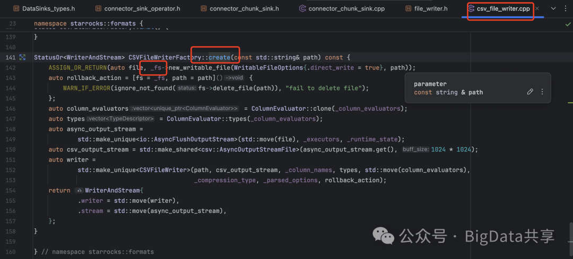Activate the csv_file_writer.cpp tab

(499, 8)
